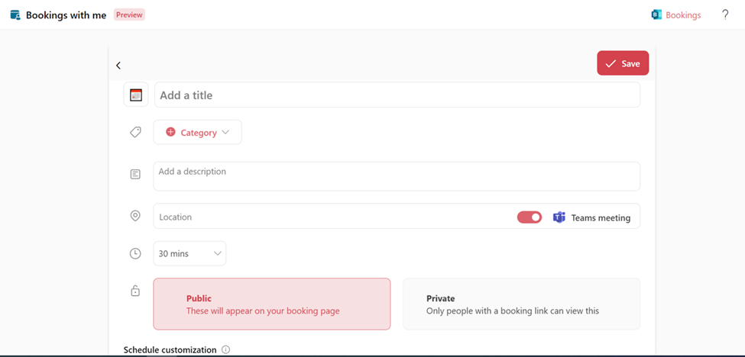This screenshot has height=357, width=745.
Task: Click the description lines icon
Action: [135, 175]
